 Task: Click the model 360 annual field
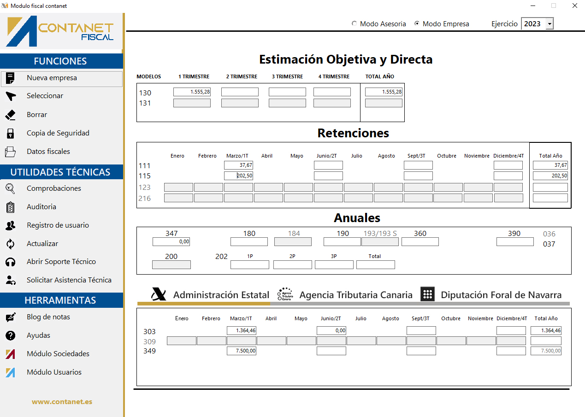420,242
